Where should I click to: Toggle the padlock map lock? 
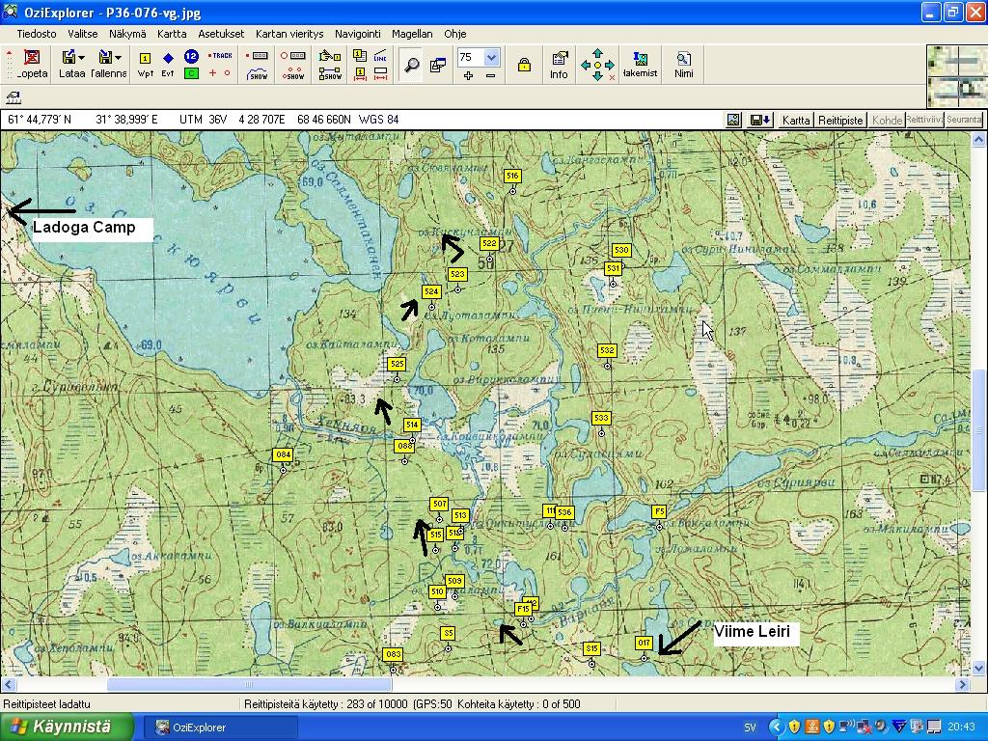[524, 65]
